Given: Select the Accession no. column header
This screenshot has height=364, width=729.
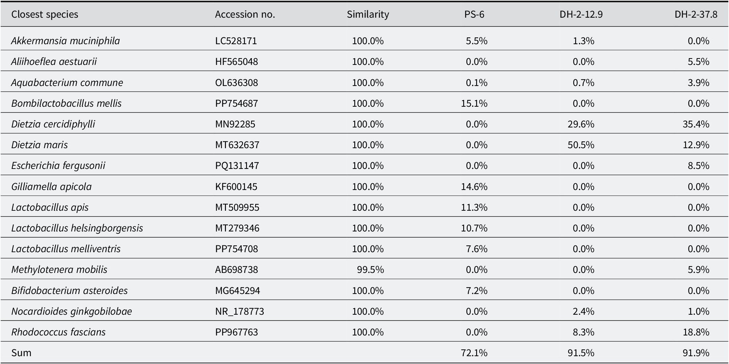Looking at the screenshot, I should click(245, 14).
